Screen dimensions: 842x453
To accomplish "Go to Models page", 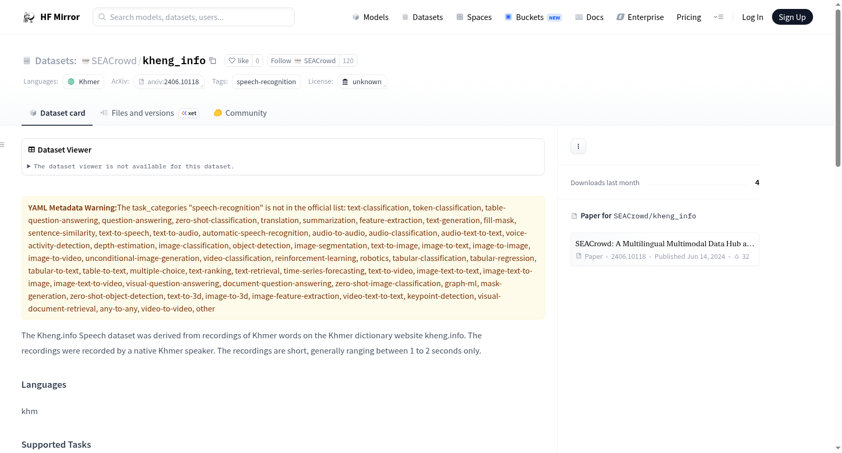I will [370, 17].
